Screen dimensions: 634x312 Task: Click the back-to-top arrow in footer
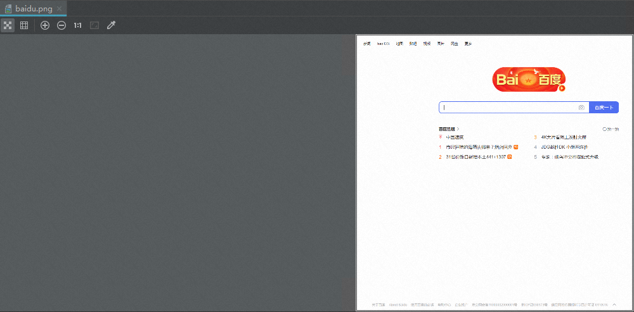[614, 304]
